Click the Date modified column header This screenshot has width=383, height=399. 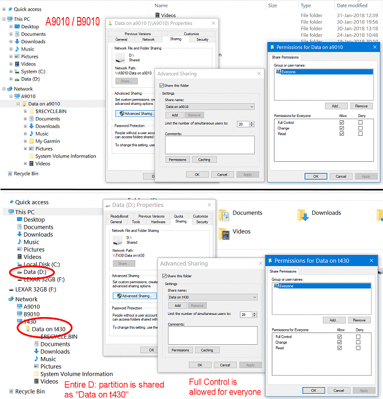click(x=352, y=5)
